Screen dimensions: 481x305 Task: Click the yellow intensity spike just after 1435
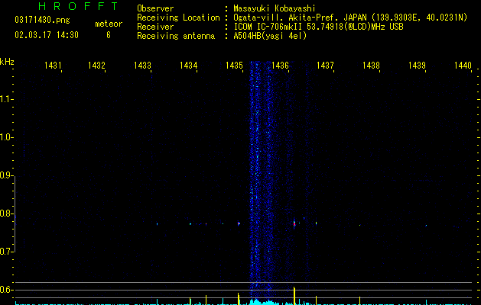coord(239,299)
